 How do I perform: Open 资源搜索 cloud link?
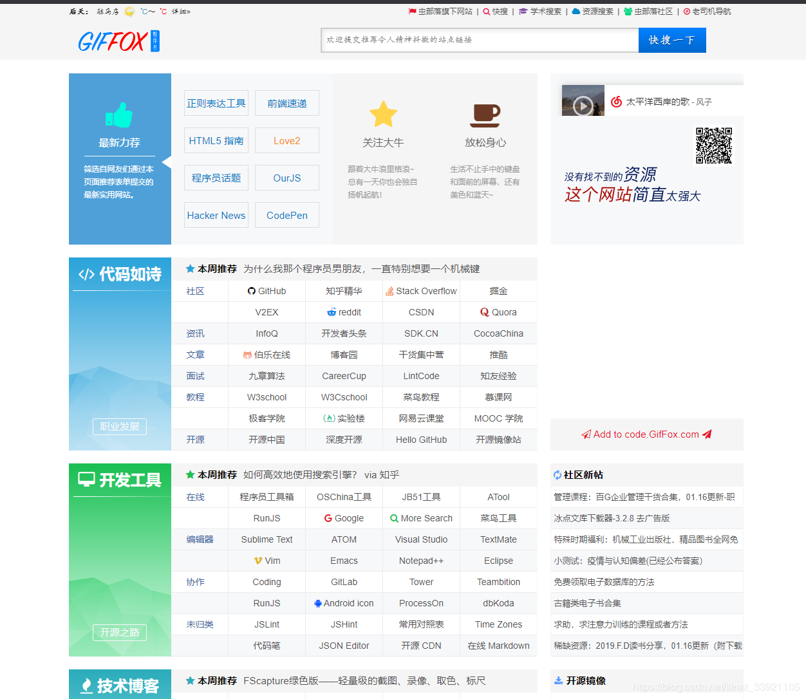(x=592, y=12)
